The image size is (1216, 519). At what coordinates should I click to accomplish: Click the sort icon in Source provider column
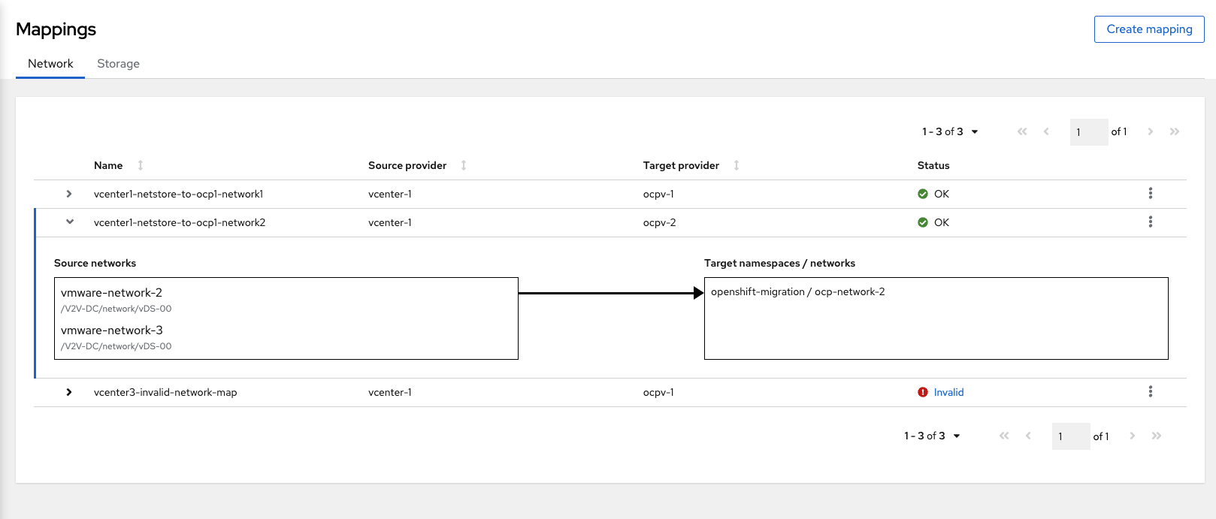point(464,164)
